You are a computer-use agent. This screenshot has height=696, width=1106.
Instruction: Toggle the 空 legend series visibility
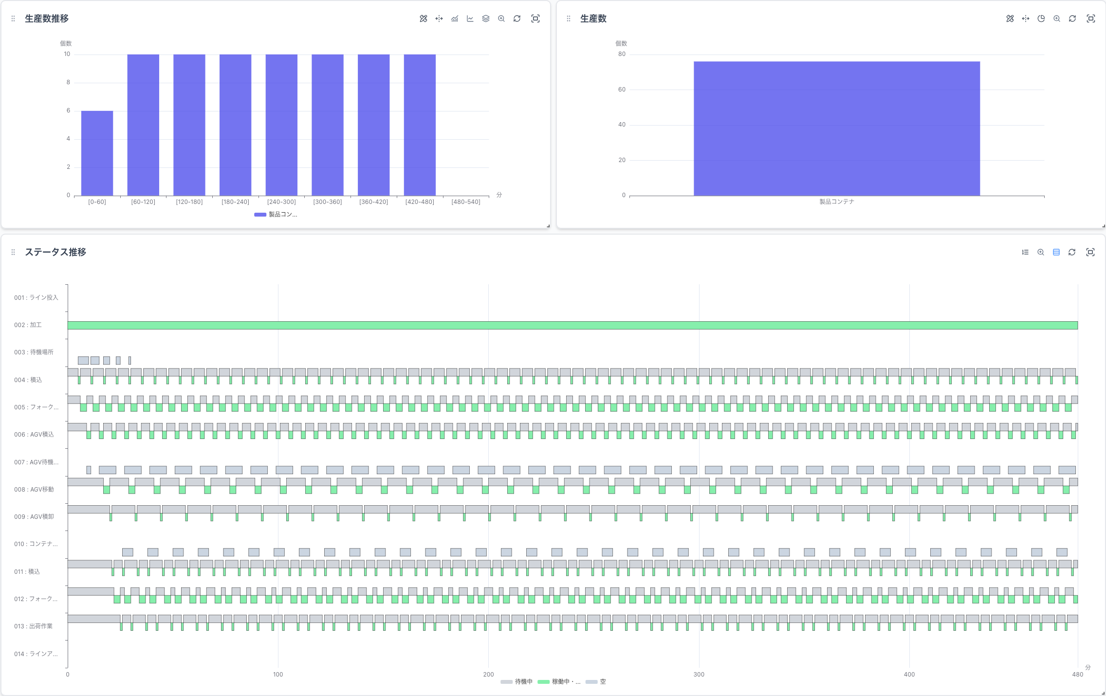point(596,682)
